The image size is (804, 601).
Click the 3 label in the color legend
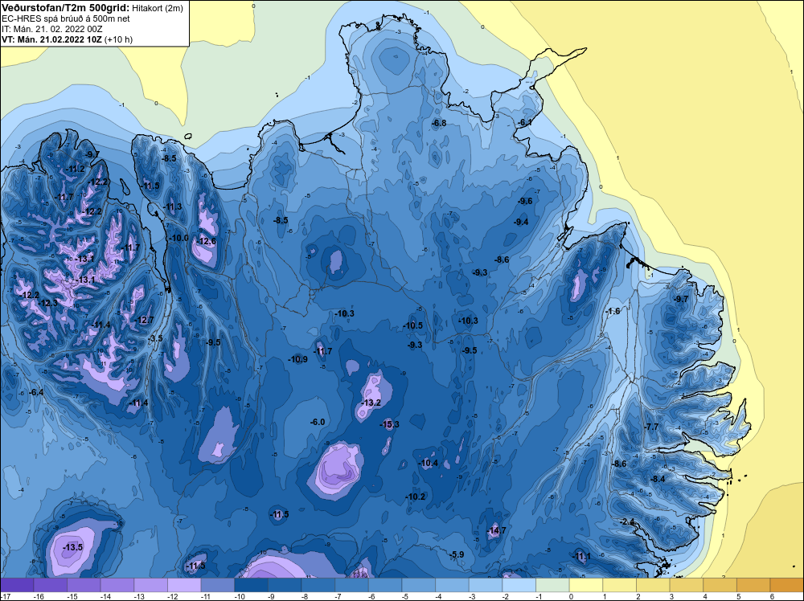(671, 596)
